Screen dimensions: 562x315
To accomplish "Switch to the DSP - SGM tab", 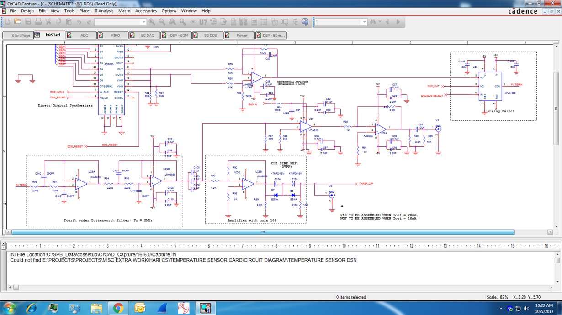I will 176,35.
